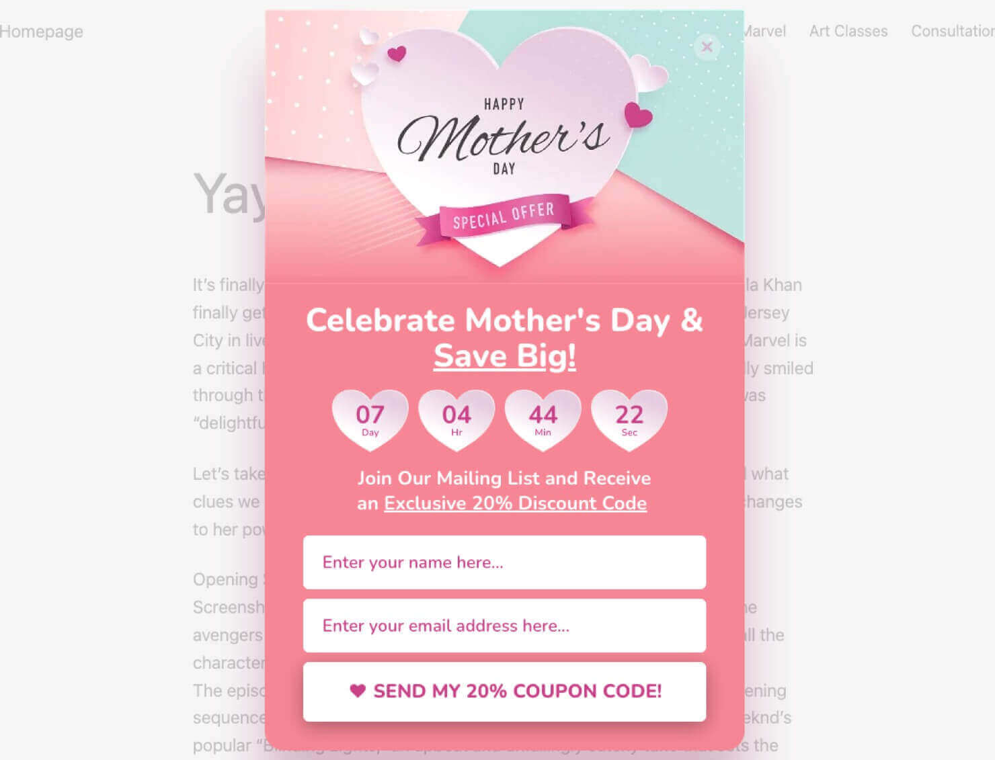Image resolution: width=995 pixels, height=760 pixels.
Task: Select the 22 Sec countdown heart
Action: (x=629, y=418)
